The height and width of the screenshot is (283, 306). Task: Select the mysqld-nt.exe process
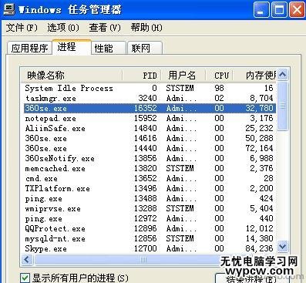coord(149,238)
